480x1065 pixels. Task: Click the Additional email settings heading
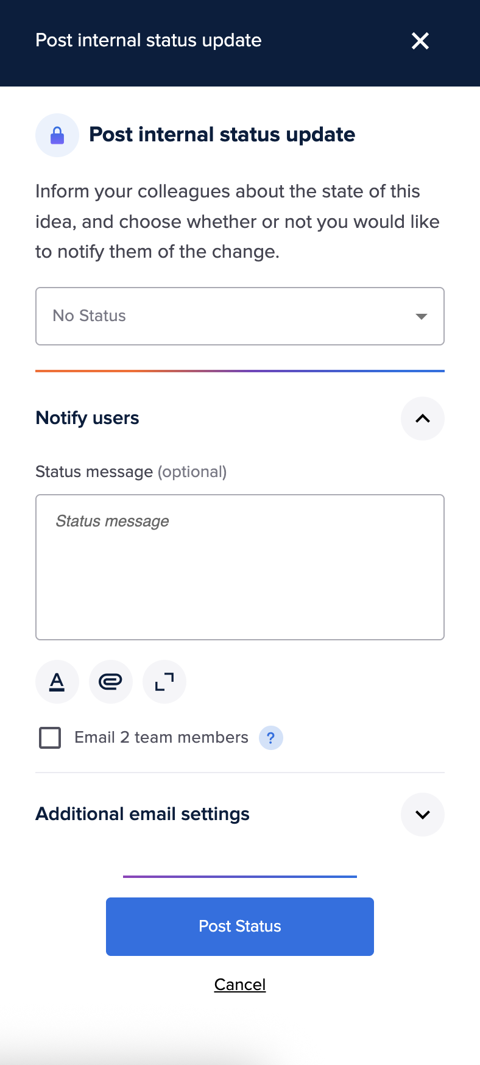pos(143,814)
